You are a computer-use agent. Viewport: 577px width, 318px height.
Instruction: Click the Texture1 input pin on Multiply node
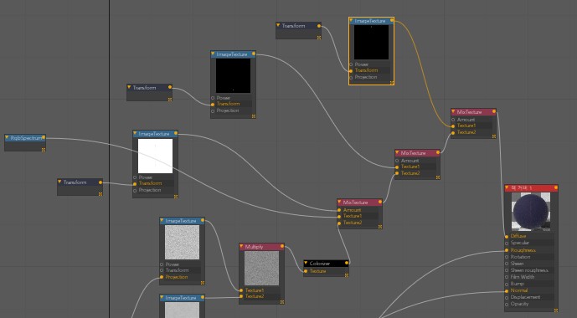(x=241, y=290)
